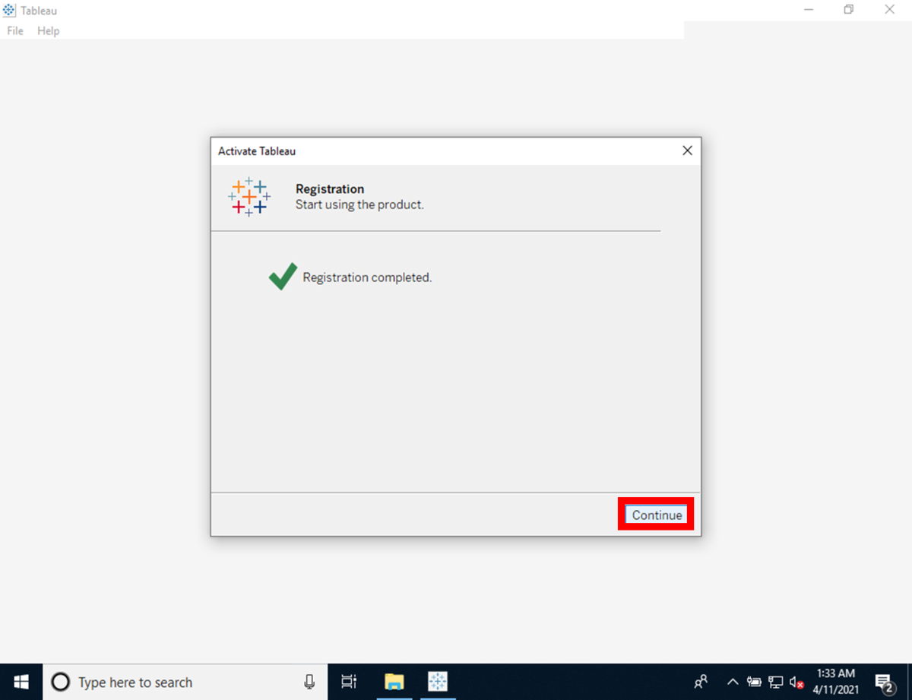Open the Help menu

48,31
